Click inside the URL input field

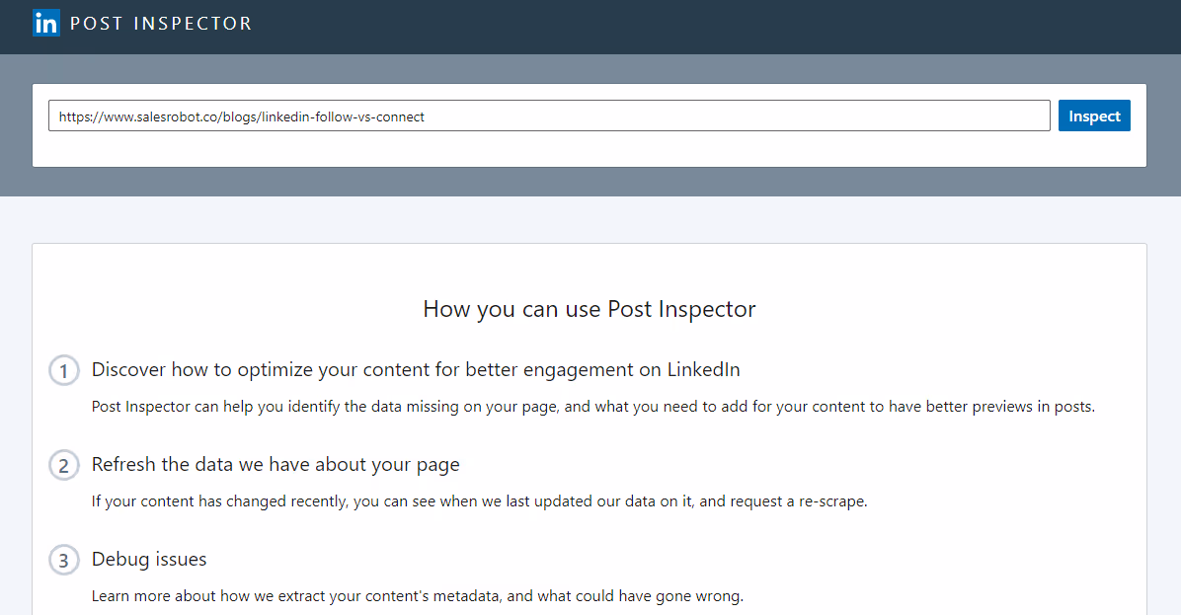click(x=550, y=115)
